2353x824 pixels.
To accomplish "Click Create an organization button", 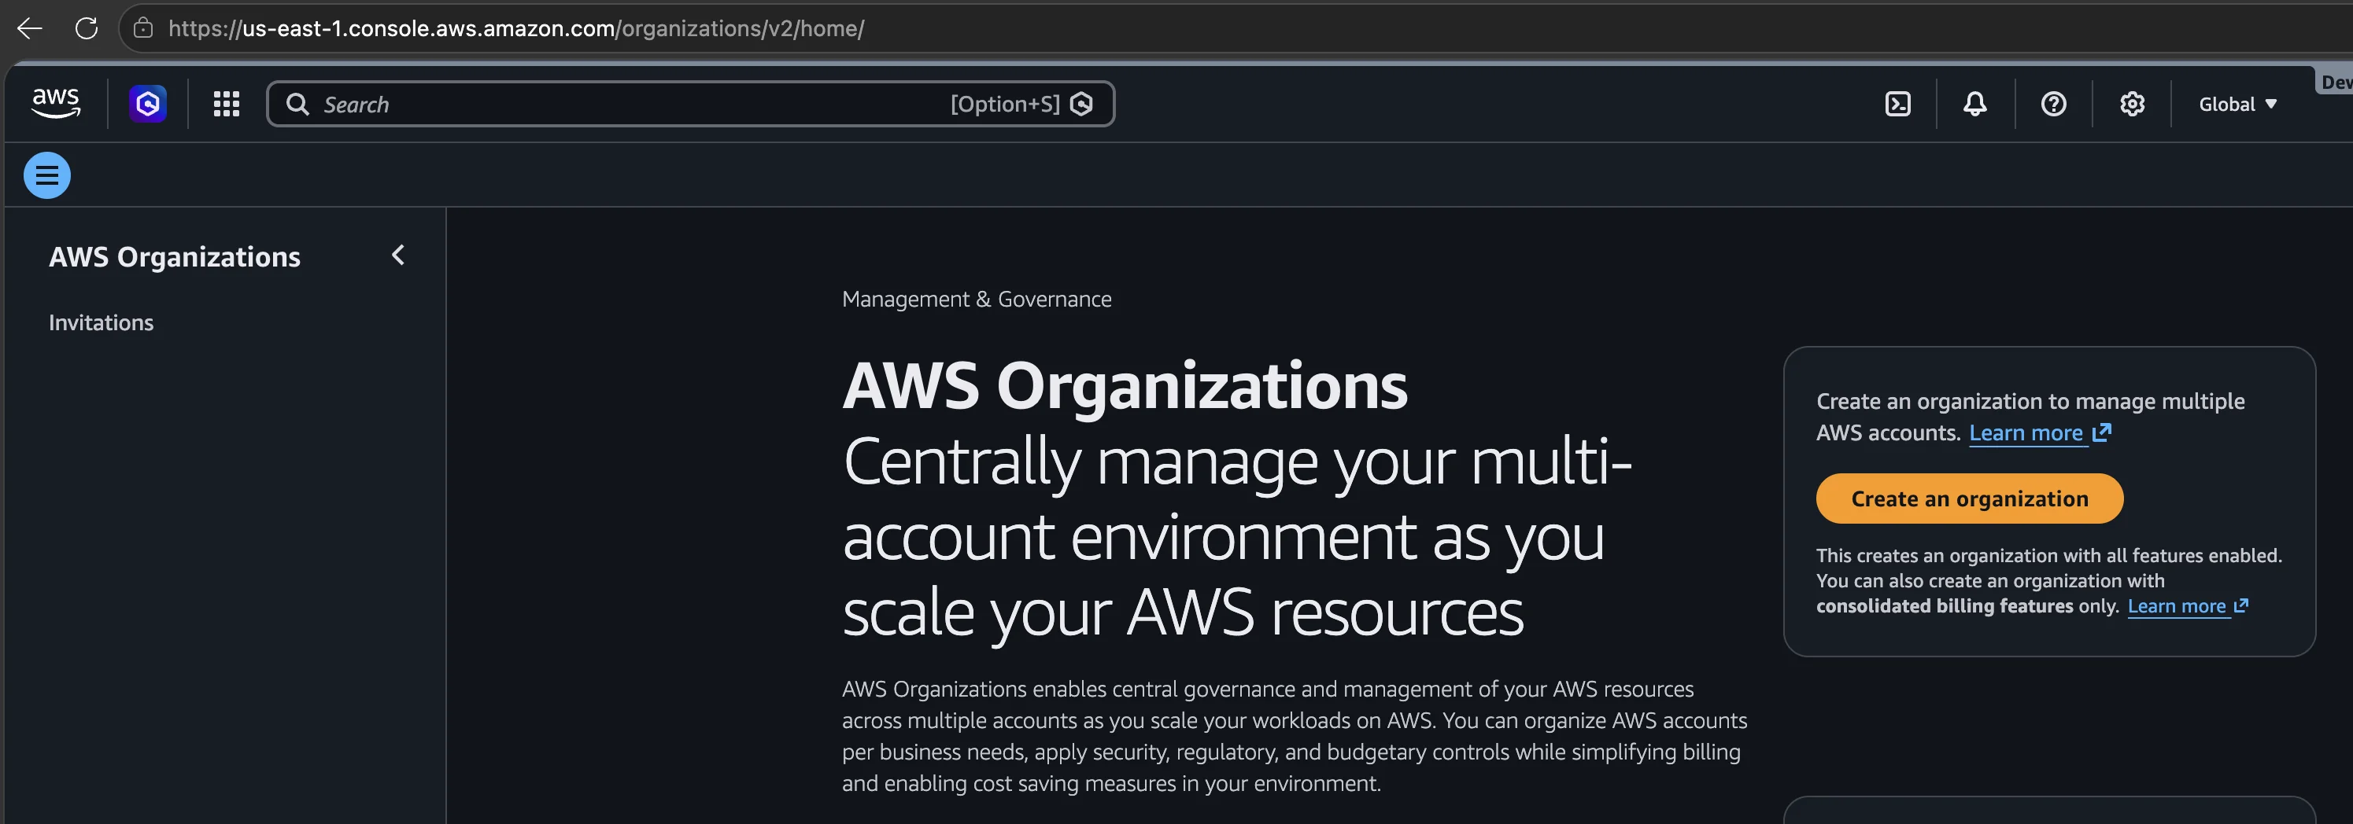I will 1969,498.
